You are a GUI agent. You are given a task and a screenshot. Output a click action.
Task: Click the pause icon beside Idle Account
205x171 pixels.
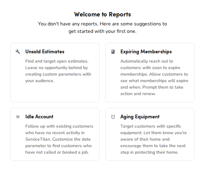(x=18, y=117)
